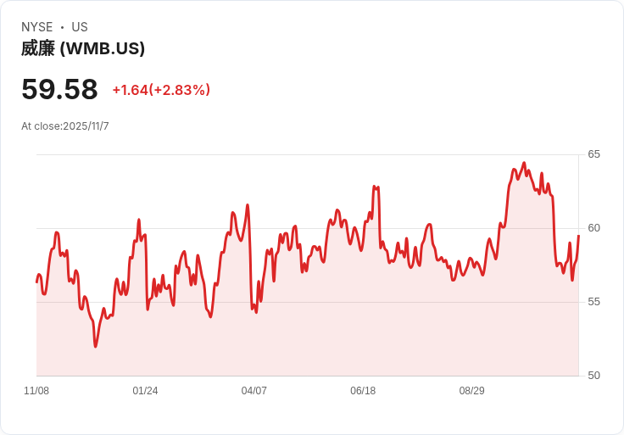Click the chart's lowest trough near 52
The width and height of the screenshot is (624, 435).
96,346
